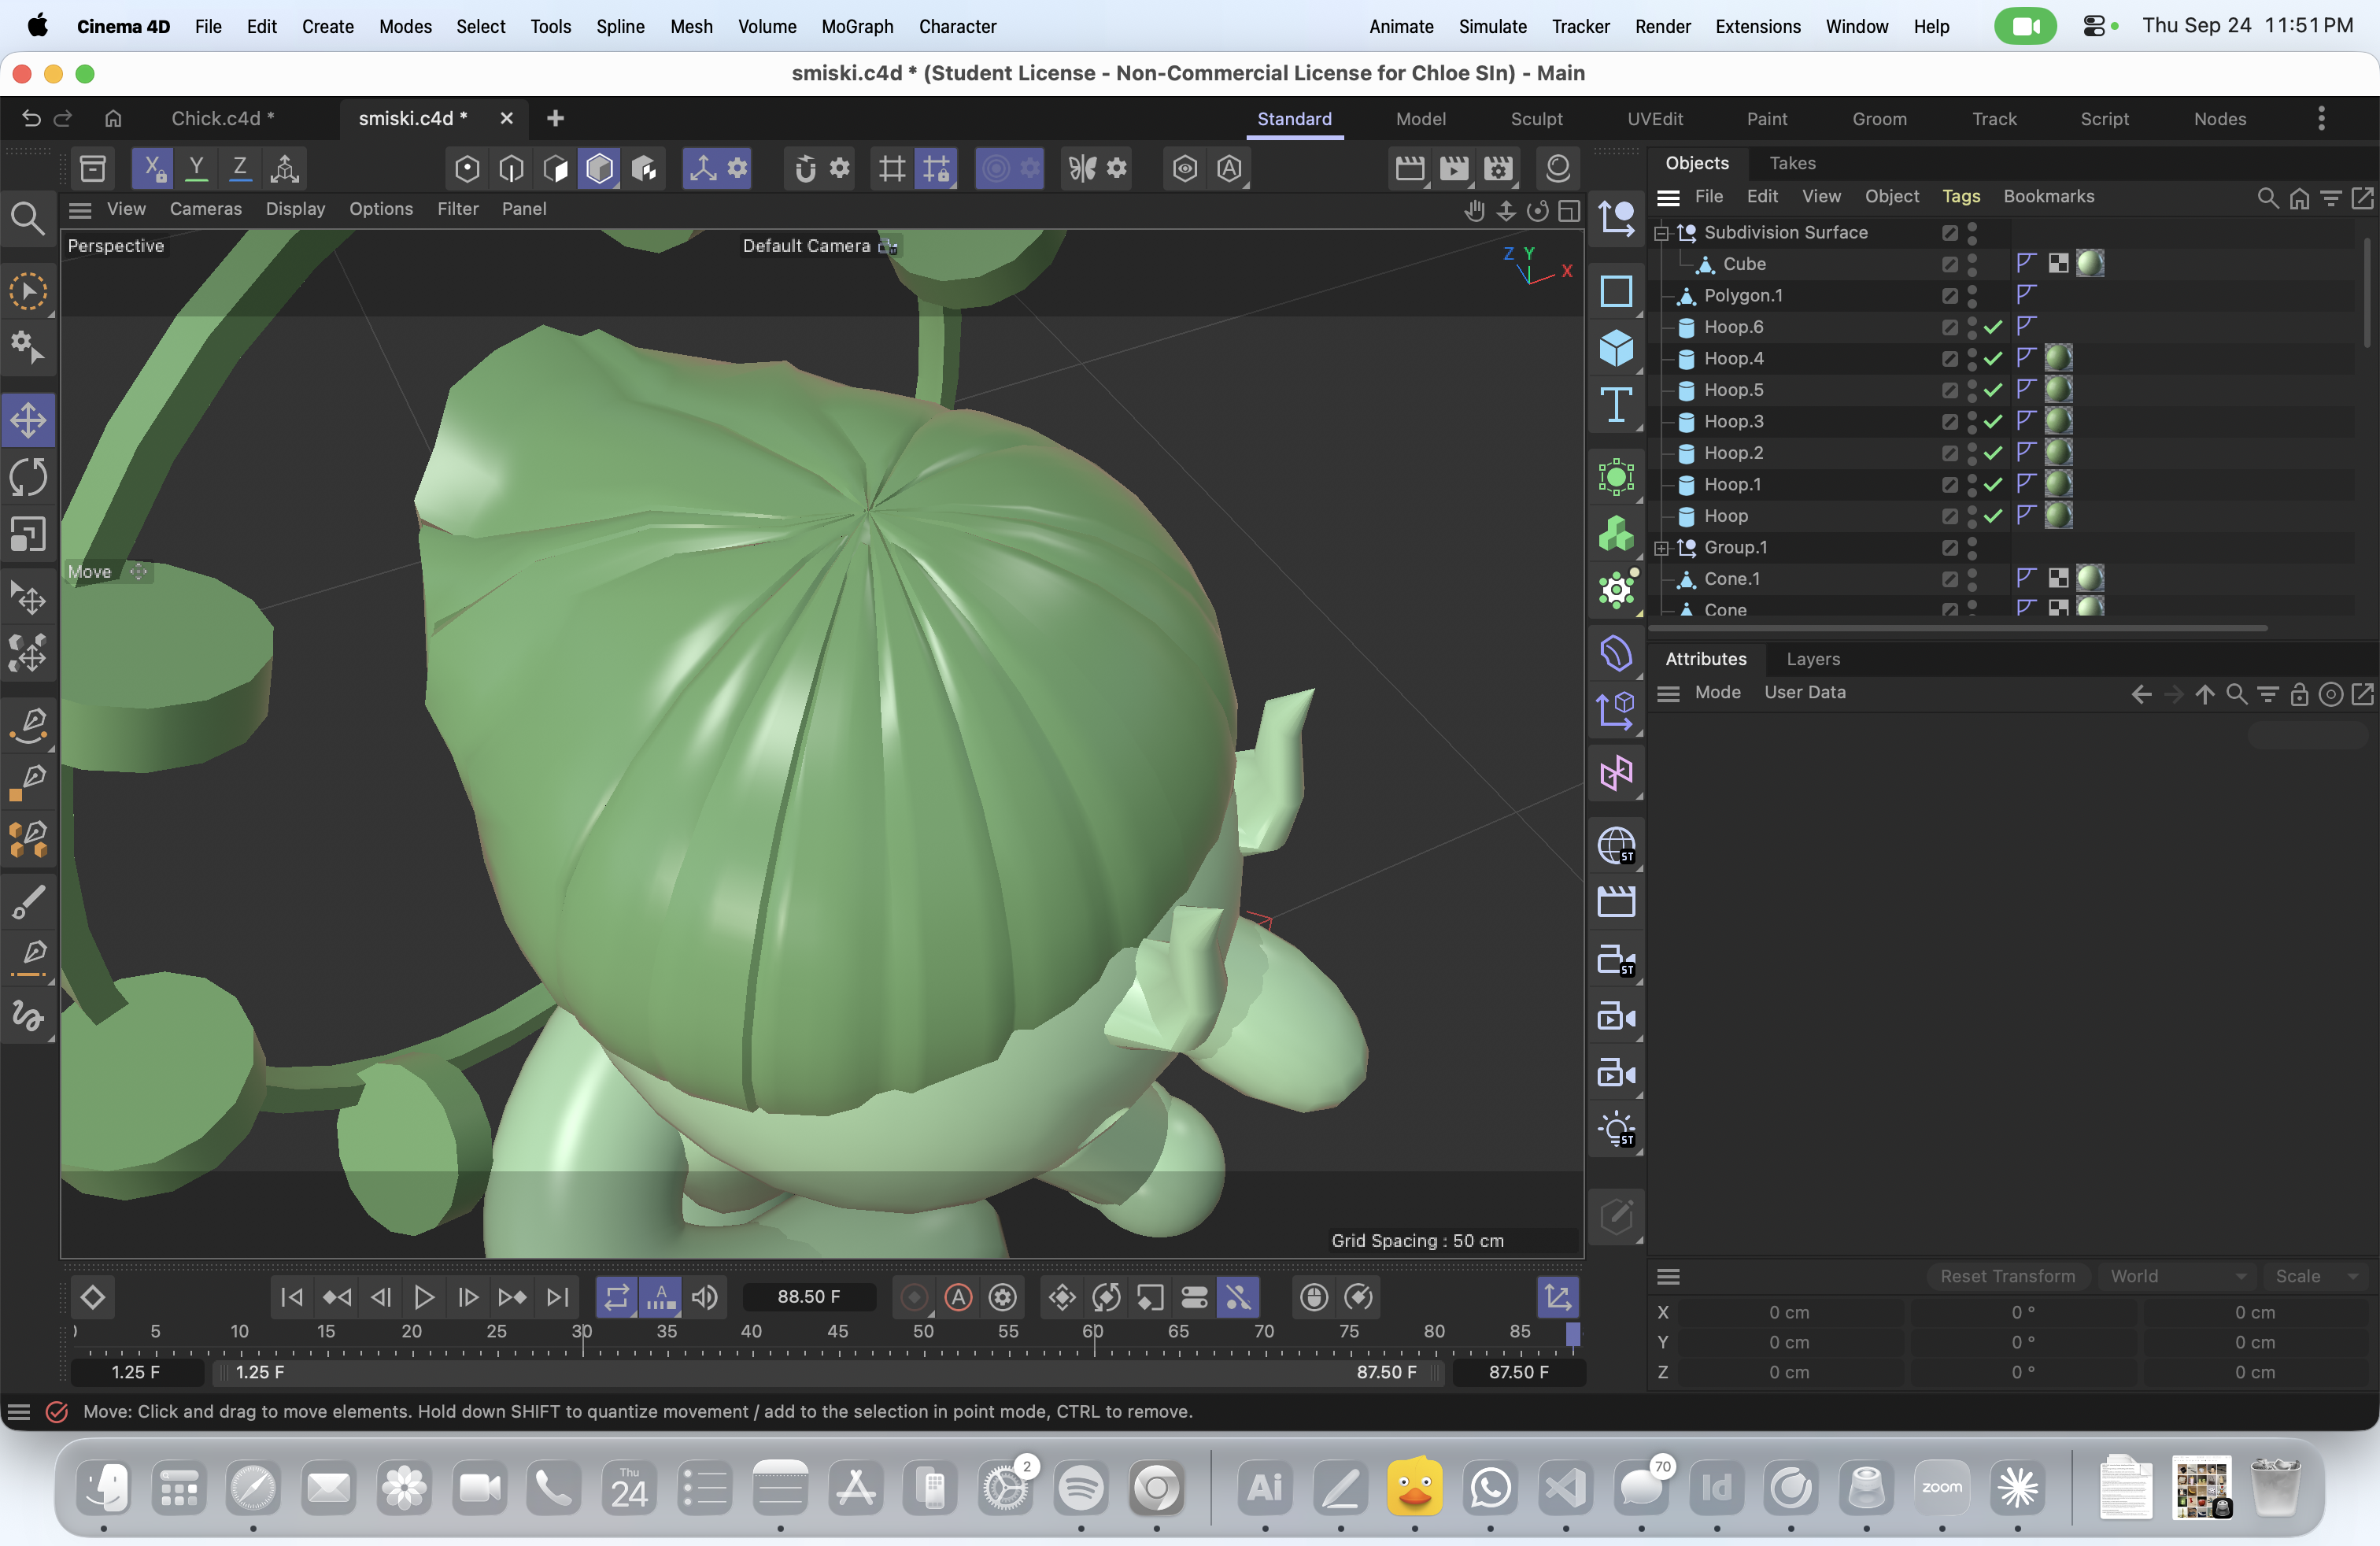The height and width of the screenshot is (1546, 2380).
Task: Toggle the Z axis lock icon
Action: 240,168
